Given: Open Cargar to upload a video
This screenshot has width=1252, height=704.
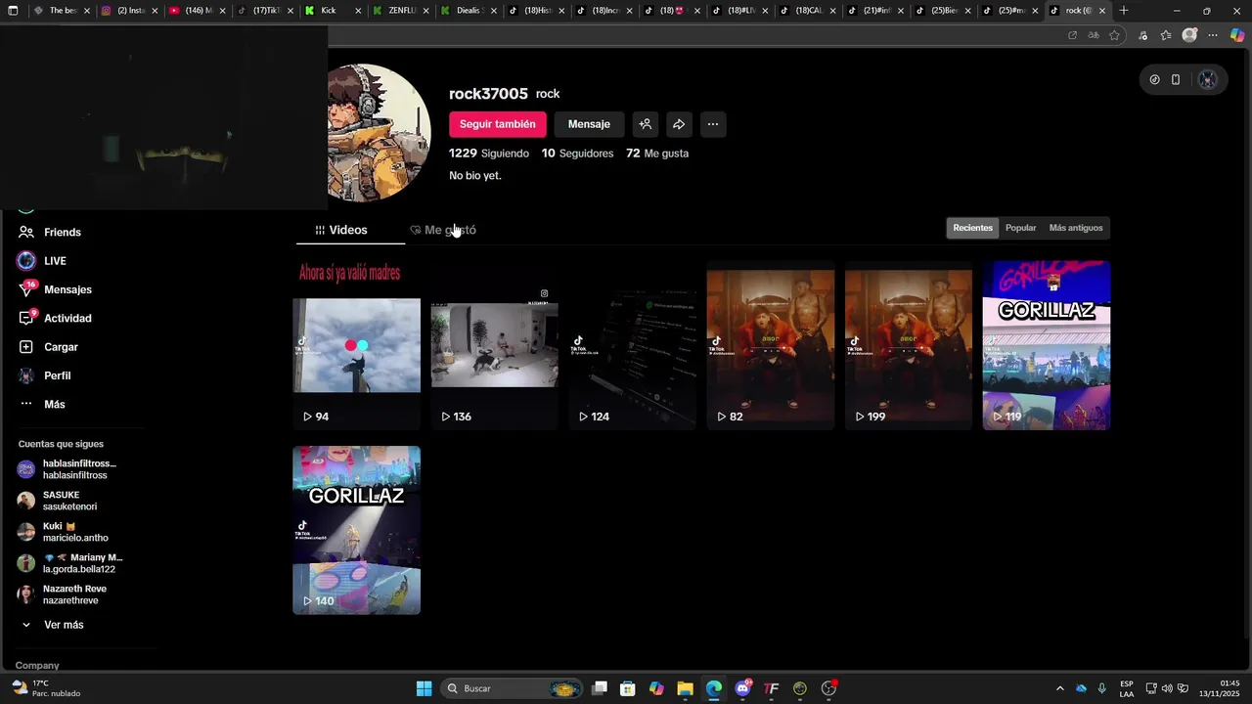Looking at the screenshot, I should tap(48, 347).
